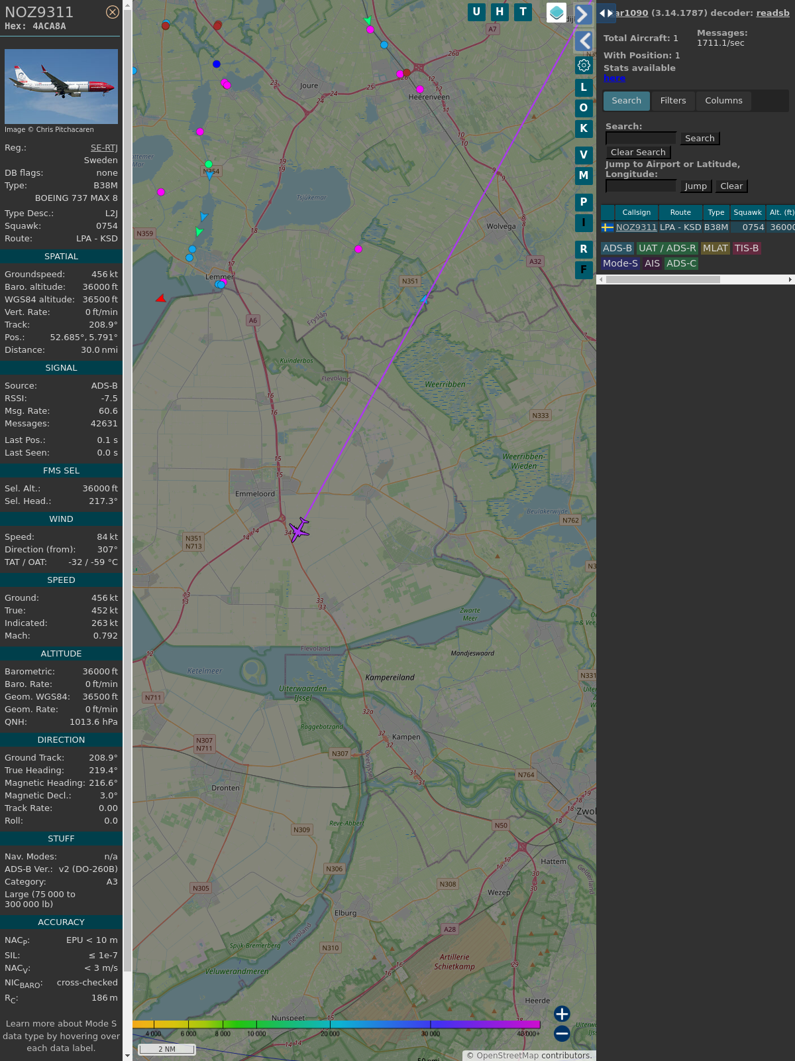The width and height of the screenshot is (795, 1061).
Task: Toggle the L labels map button
Action: (584, 88)
